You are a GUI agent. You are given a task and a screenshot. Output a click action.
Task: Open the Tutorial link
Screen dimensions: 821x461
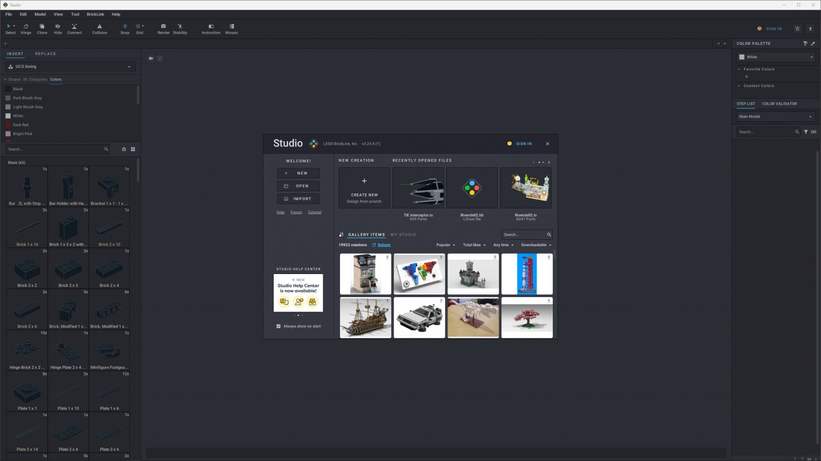[x=314, y=212]
